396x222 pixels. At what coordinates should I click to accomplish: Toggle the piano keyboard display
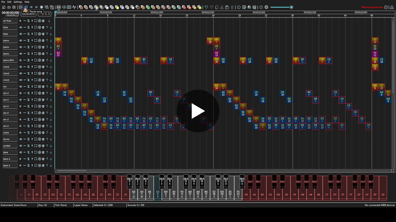pos(58,7)
